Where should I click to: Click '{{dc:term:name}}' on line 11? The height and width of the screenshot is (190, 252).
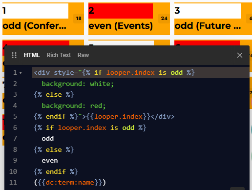click(70, 183)
